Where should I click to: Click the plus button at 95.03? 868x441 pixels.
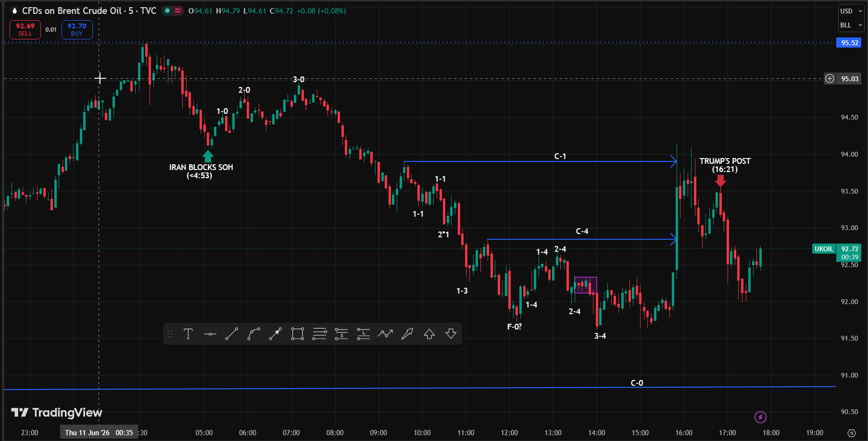tap(830, 79)
